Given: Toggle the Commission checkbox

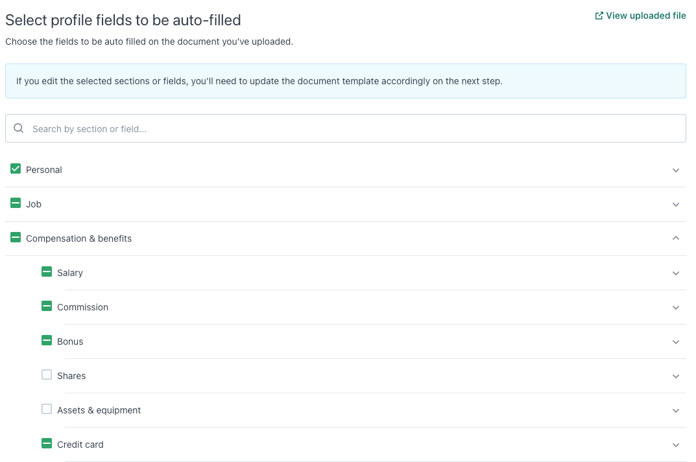Looking at the screenshot, I should click(x=46, y=306).
